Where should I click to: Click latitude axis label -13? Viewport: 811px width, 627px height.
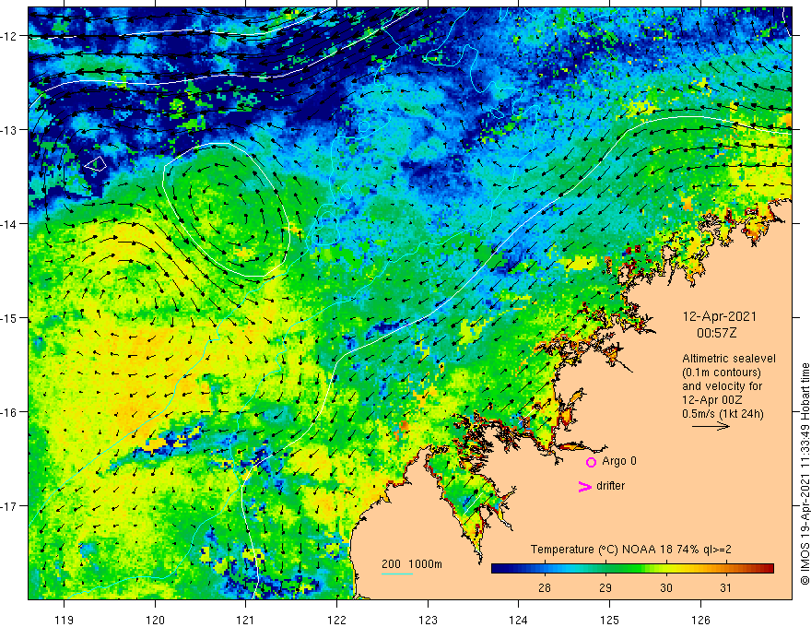[x=9, y=130]
